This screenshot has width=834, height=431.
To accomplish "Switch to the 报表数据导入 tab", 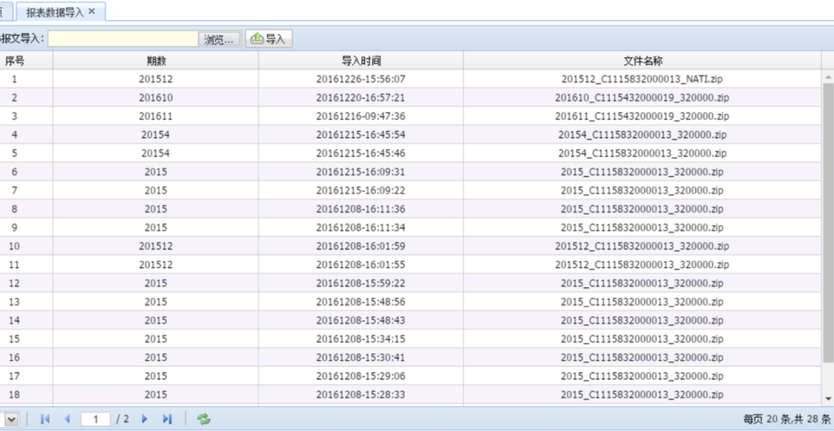I will click(x=54, y=13).
